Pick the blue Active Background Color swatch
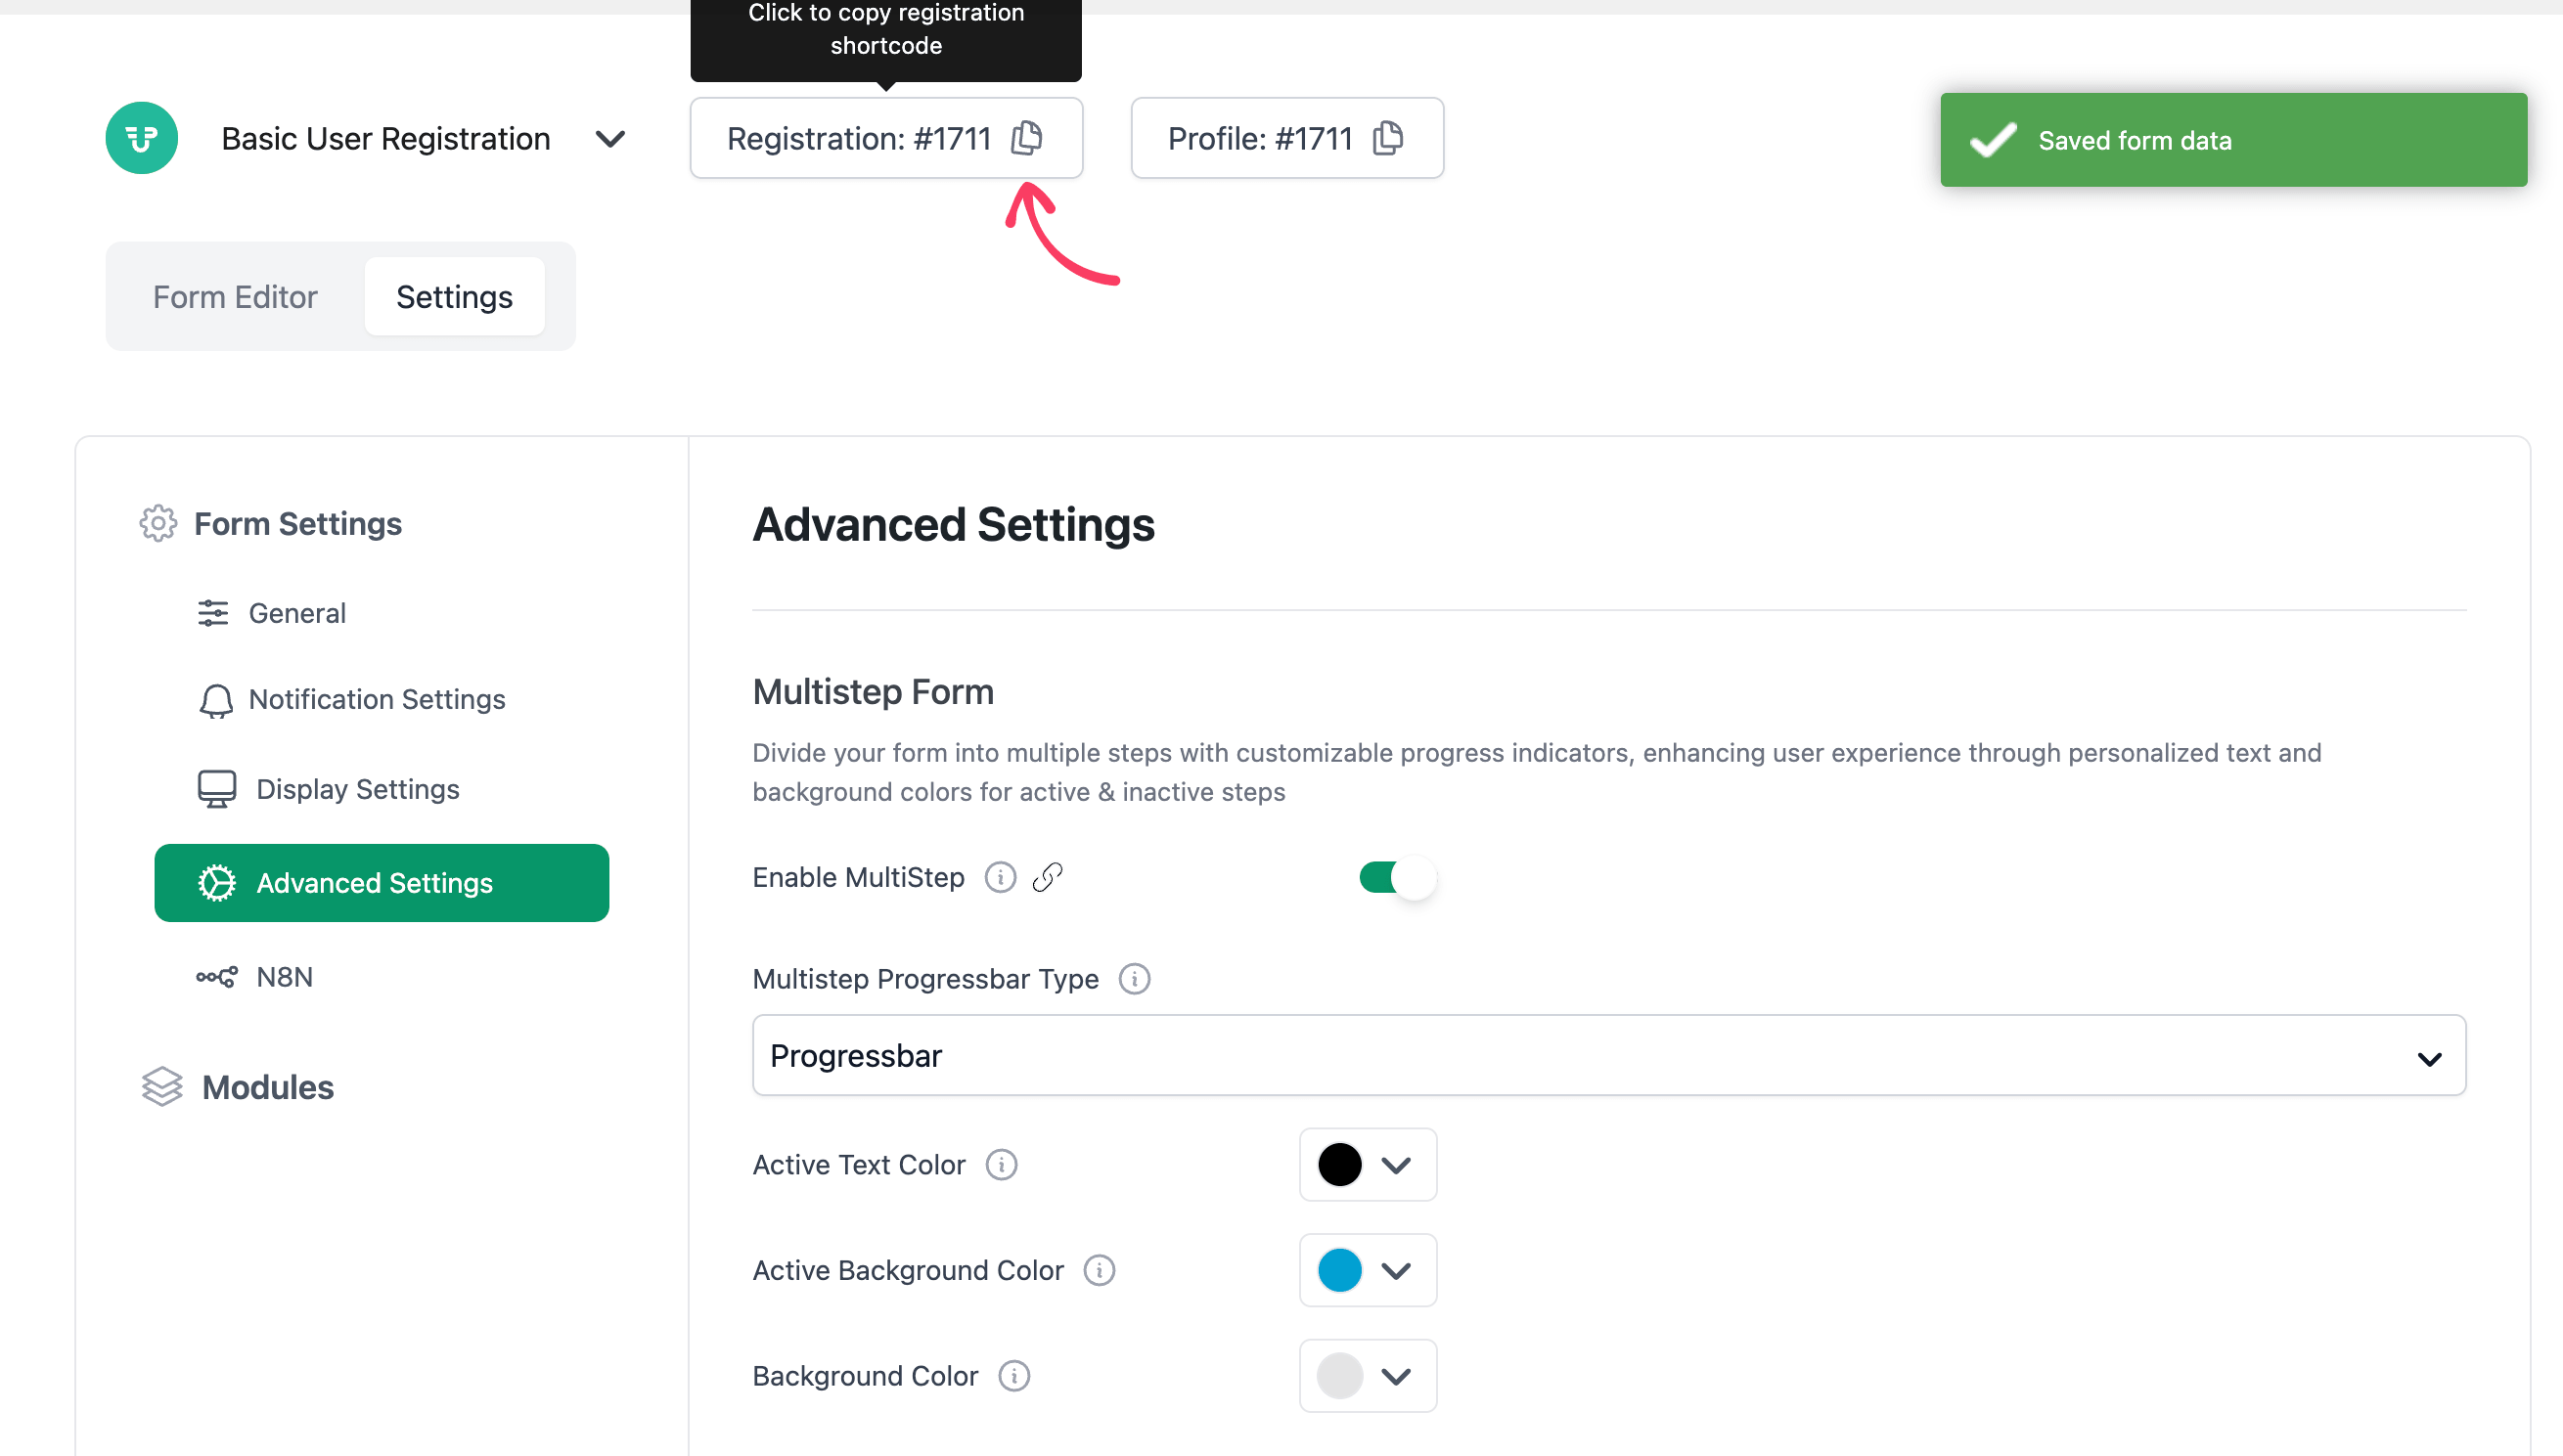The image size is (2563, 1456). (1338, 1270)
